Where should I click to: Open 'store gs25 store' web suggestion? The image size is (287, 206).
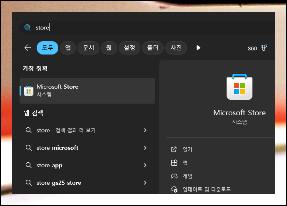click(x=87, y=183)
